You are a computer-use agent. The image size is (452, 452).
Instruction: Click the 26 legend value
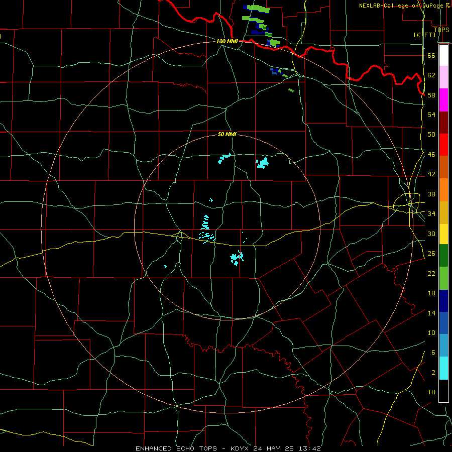pyautogui.click(x=431, y=254)
